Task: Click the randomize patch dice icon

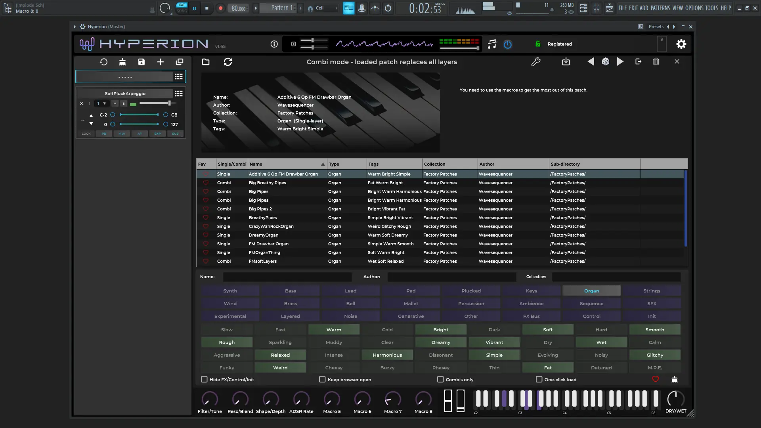Action: coord(605,62)
